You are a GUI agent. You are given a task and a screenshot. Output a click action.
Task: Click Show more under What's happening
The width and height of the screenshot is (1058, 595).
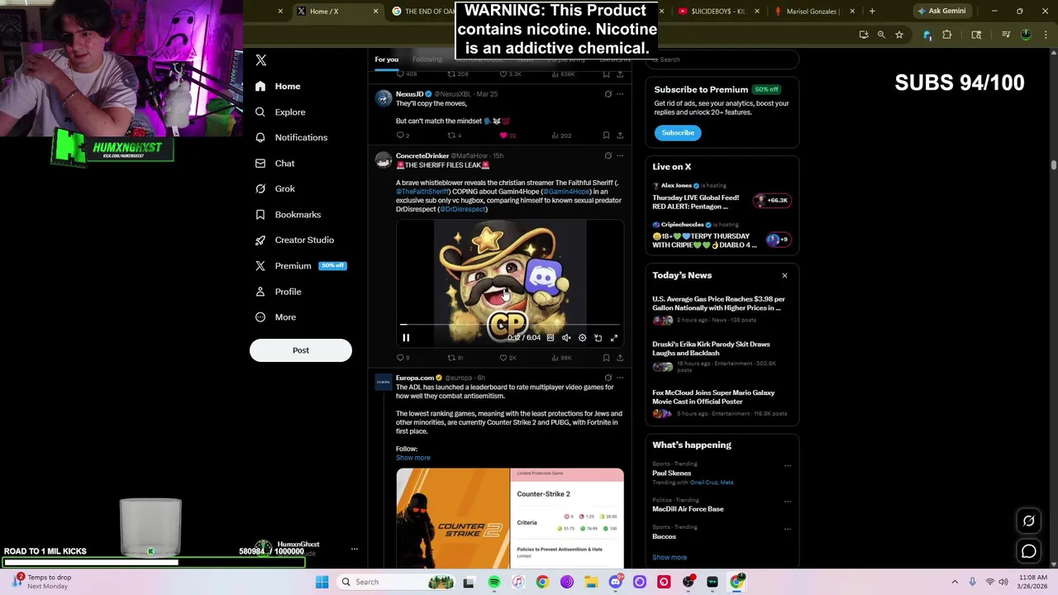pyautogui.click(x=670, y=558)
